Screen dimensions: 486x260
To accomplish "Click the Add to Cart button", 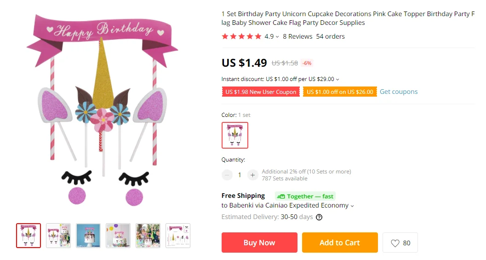I will 340,243.
